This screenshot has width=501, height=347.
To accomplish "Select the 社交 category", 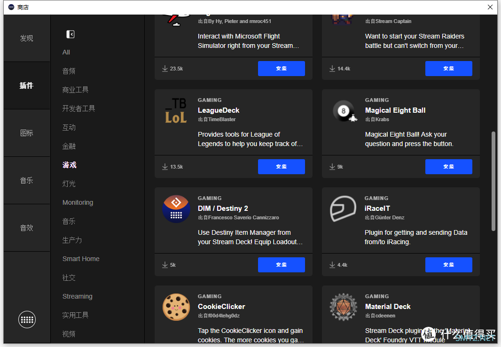I will point(69,278).
